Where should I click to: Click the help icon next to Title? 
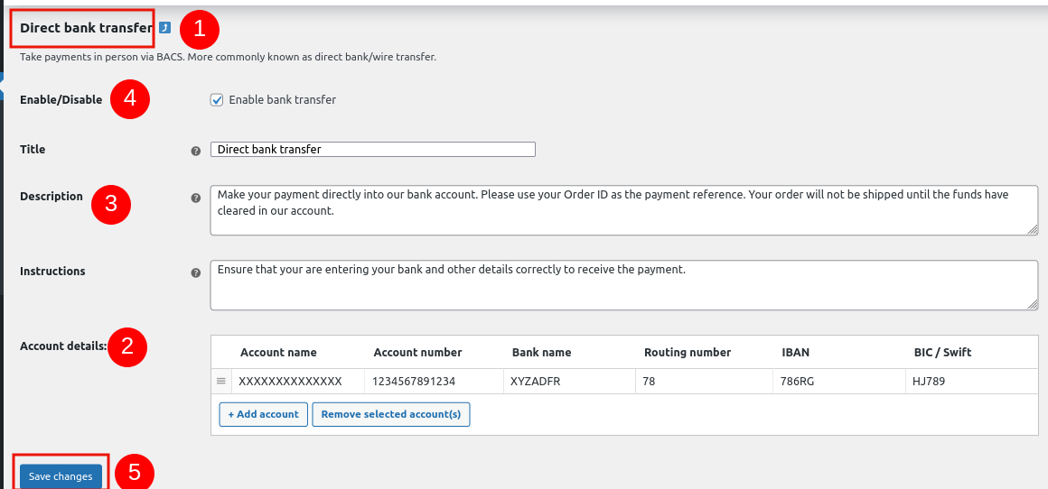(x=195, y=151)
